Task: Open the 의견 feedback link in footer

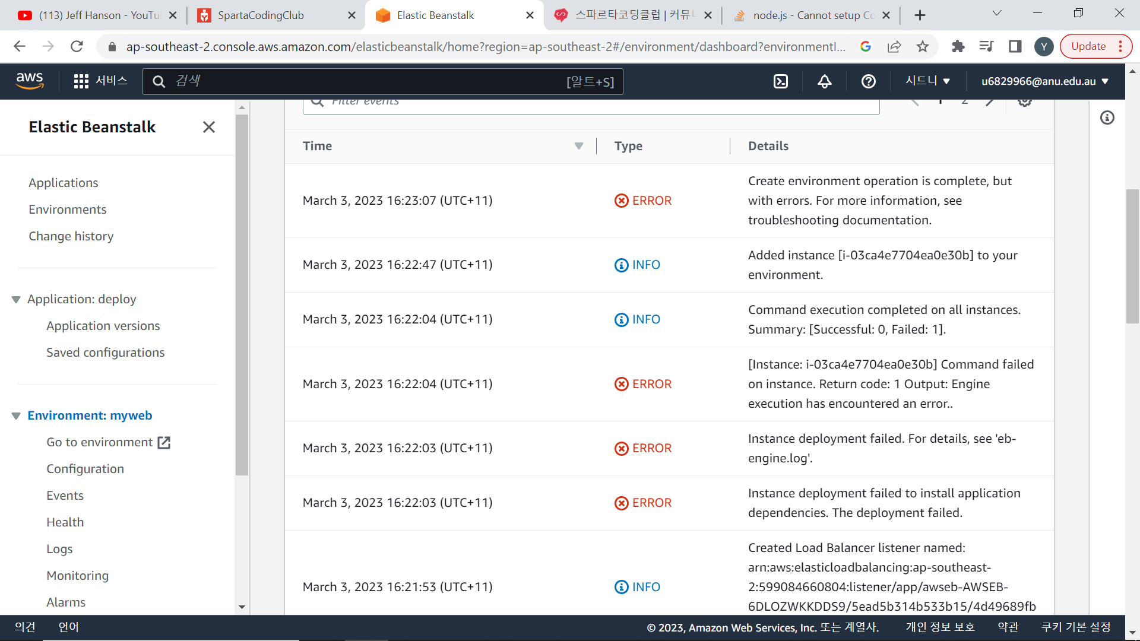Action: [x=25, y=627]
